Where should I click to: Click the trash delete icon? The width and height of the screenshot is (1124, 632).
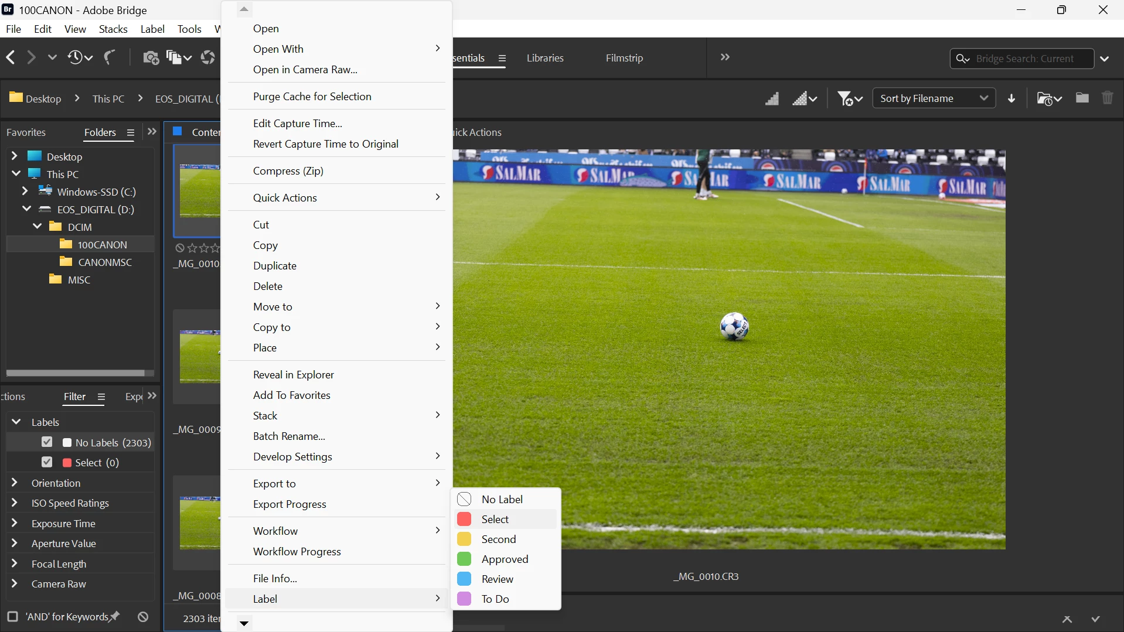[1107, 98]
